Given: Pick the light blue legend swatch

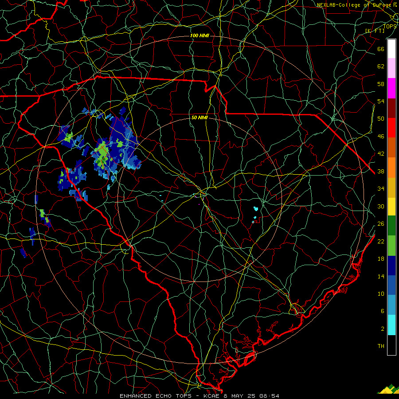Looking at the screenshot, I should pos(391,305).
